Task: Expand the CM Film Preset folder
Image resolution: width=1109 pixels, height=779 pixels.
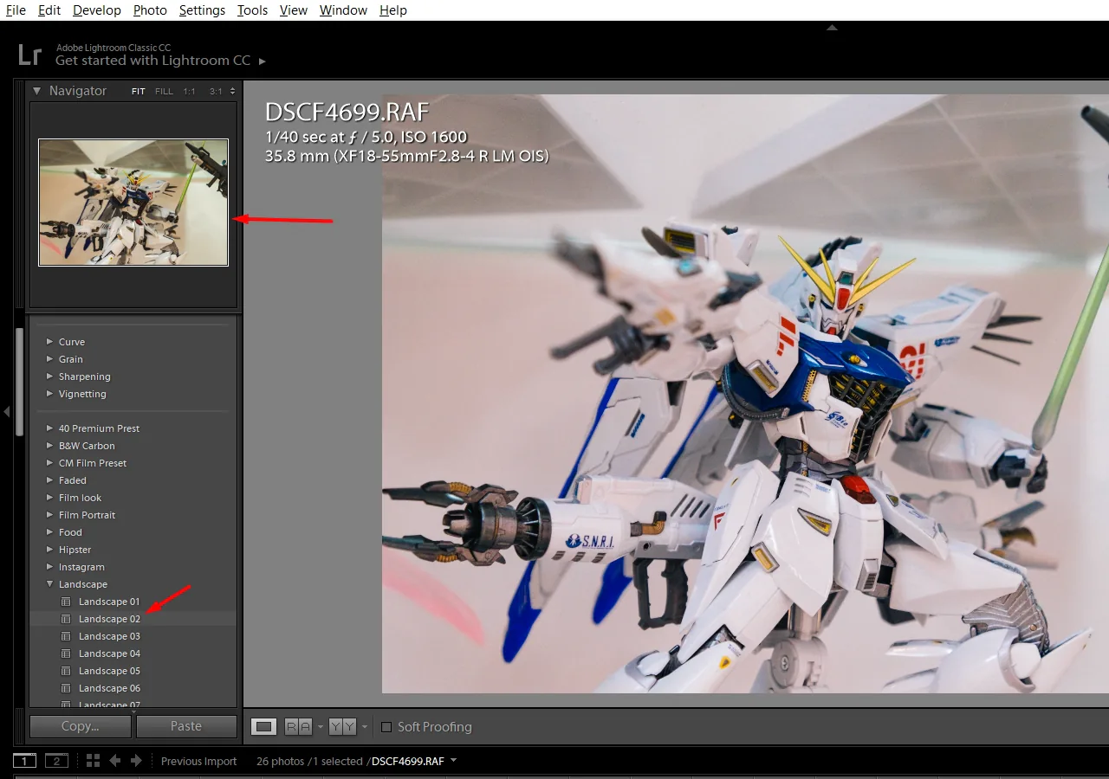Action: coord(49,463)
